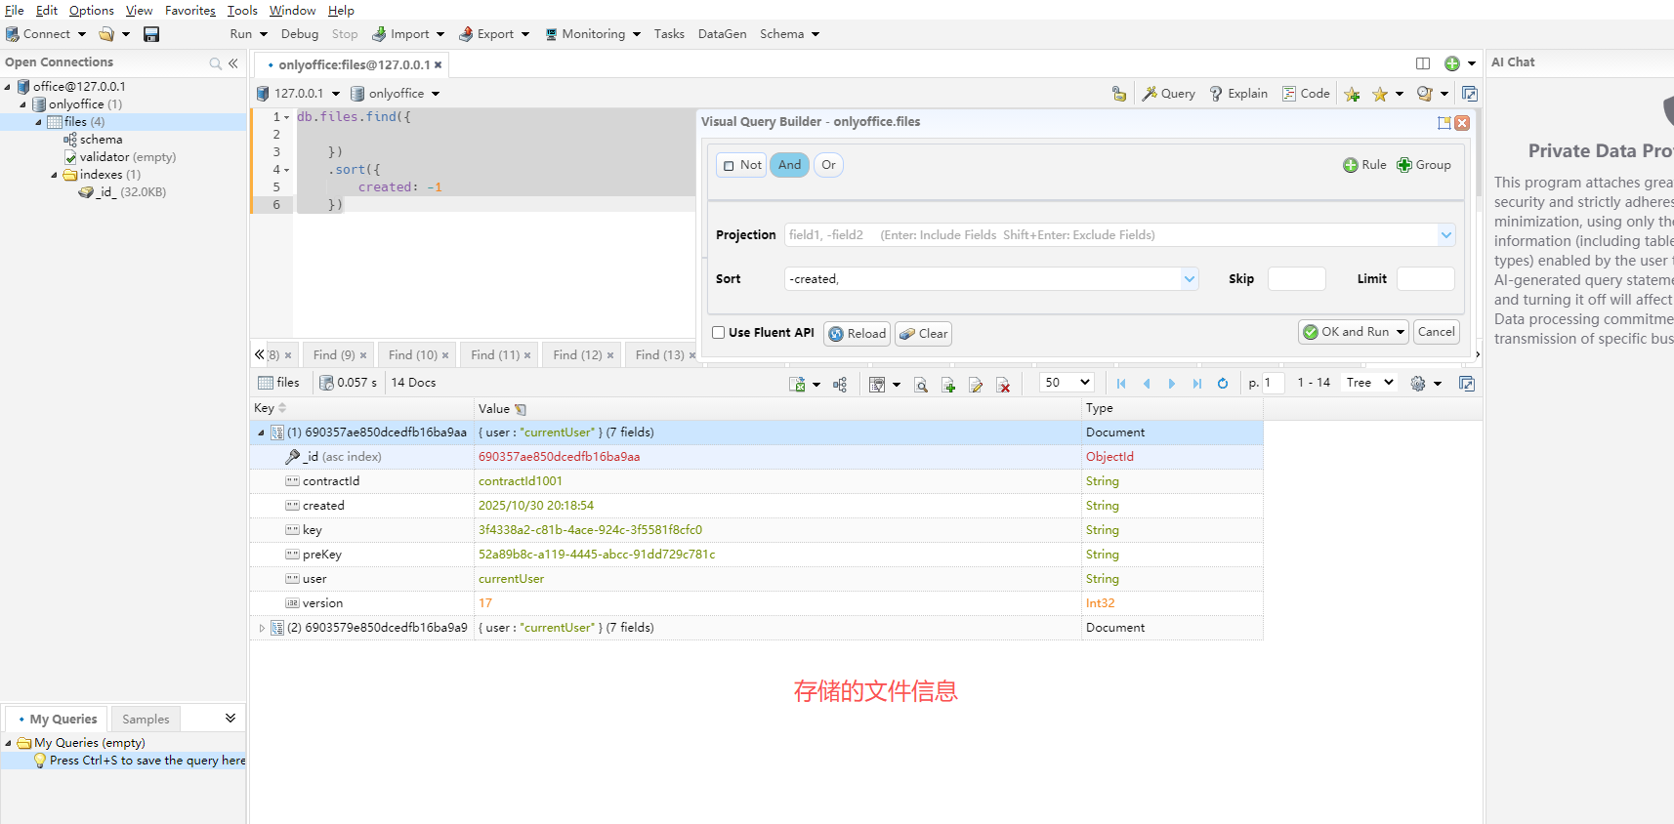
Task: Click the edit document pencil icon
Action: click(x=976, y=384)
